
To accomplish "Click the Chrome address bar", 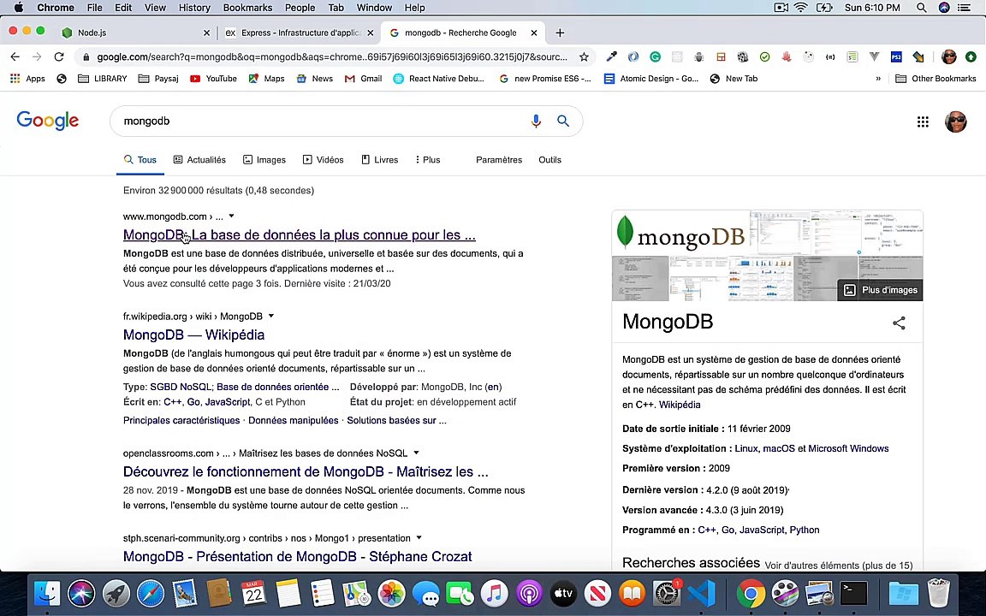I will click(x=331, y=57).
